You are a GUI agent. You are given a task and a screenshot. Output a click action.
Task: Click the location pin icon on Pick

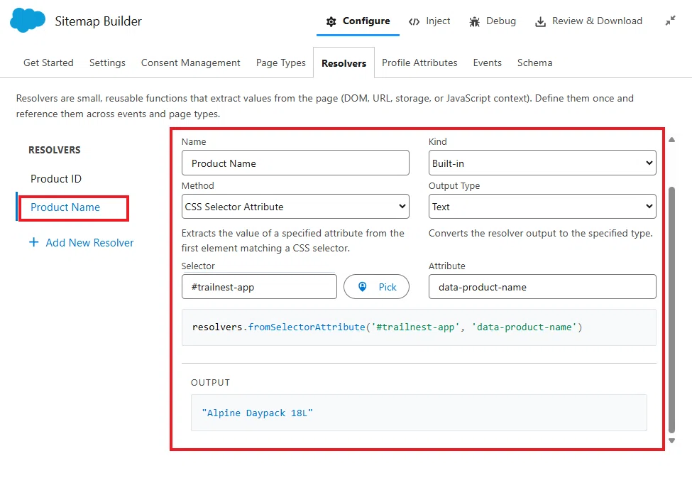pos(363,287)
